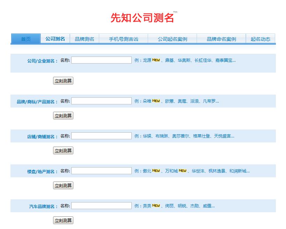Open the 明锐 car example link
Screen dimensions: 286x229
pyautogui.click(x=182, y=206)
